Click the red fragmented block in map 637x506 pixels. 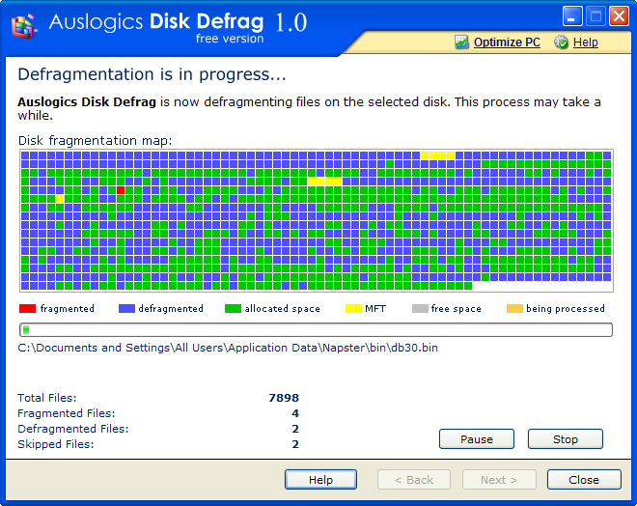[x=121, y=191]
